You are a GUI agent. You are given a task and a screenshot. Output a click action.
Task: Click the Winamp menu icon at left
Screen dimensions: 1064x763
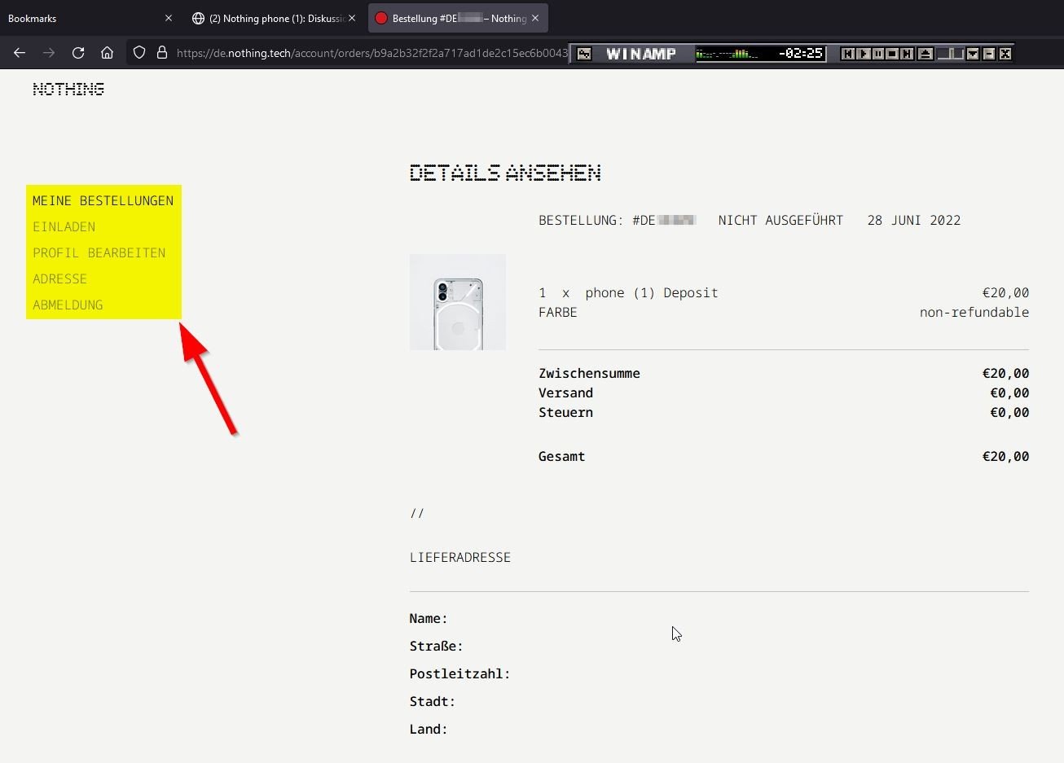584,54
